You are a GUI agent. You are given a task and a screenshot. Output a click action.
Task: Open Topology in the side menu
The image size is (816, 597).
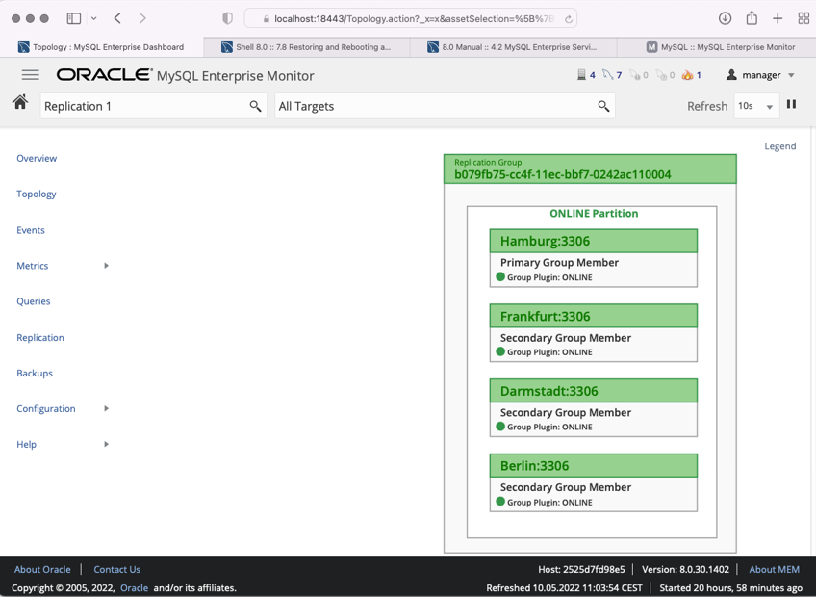pos(36,194)
